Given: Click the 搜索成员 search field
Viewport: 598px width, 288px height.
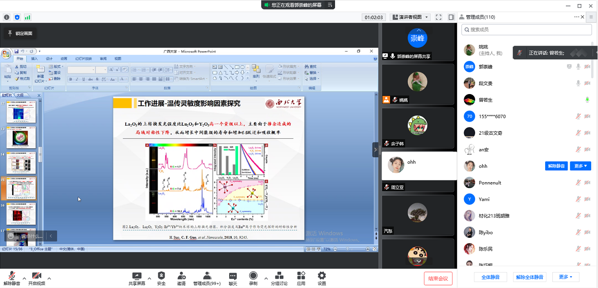Looking at the screenshot, I should (527, 29).
